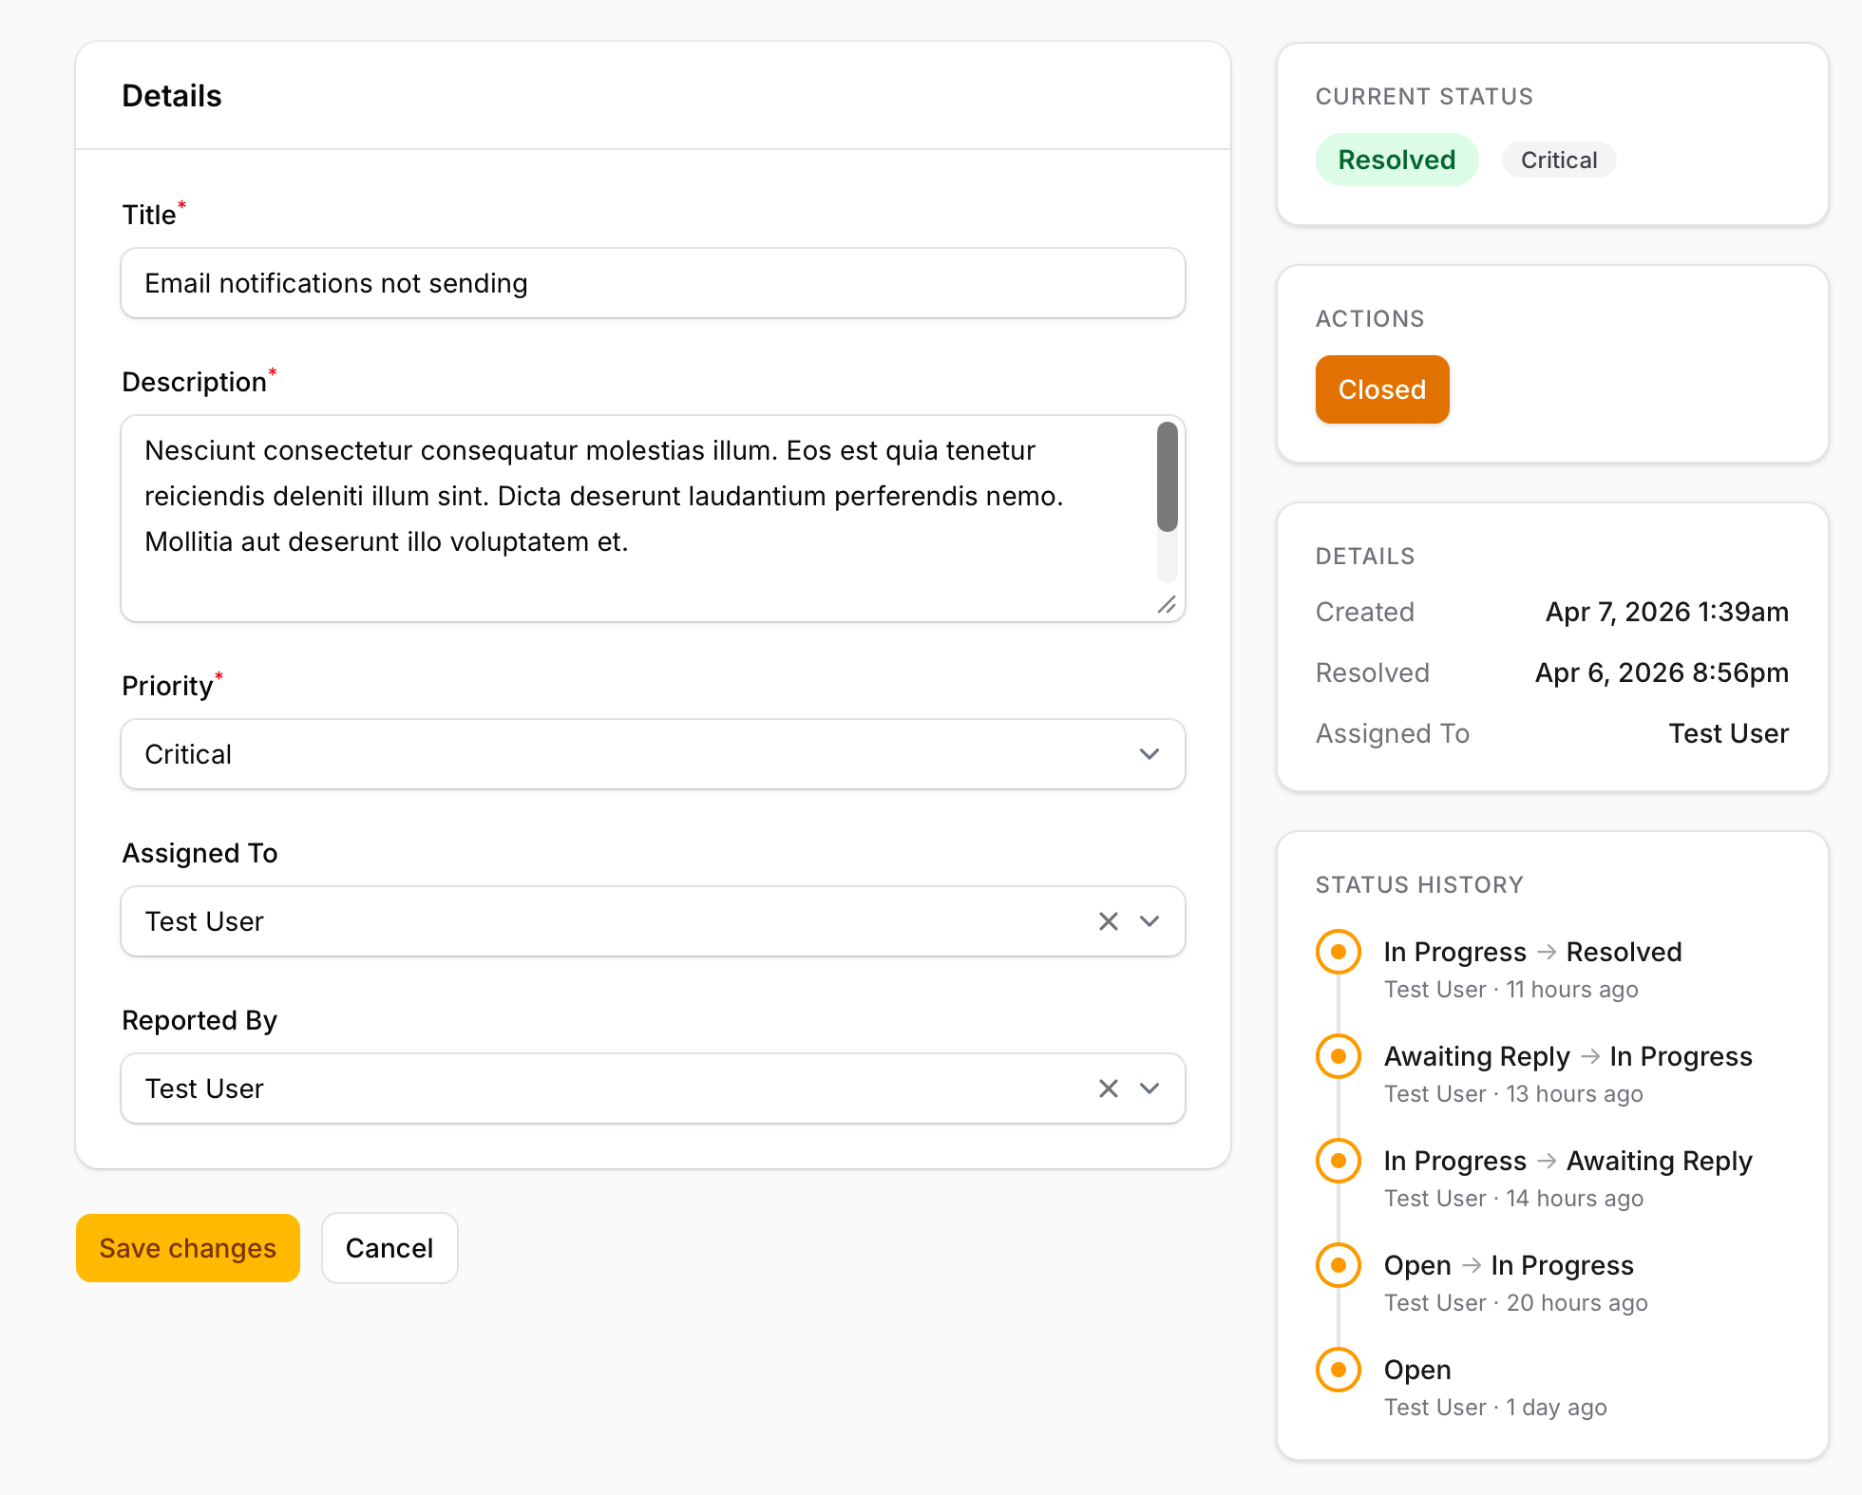Clear the Reported By selection with X

pyautogui.click(x=1108, y=1088)
